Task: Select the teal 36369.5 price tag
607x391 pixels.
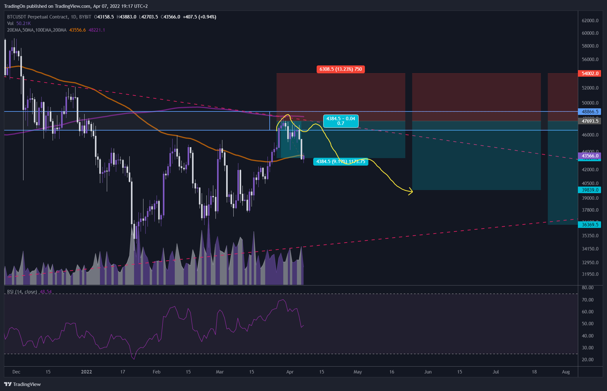Action: (x=590, y=225)
